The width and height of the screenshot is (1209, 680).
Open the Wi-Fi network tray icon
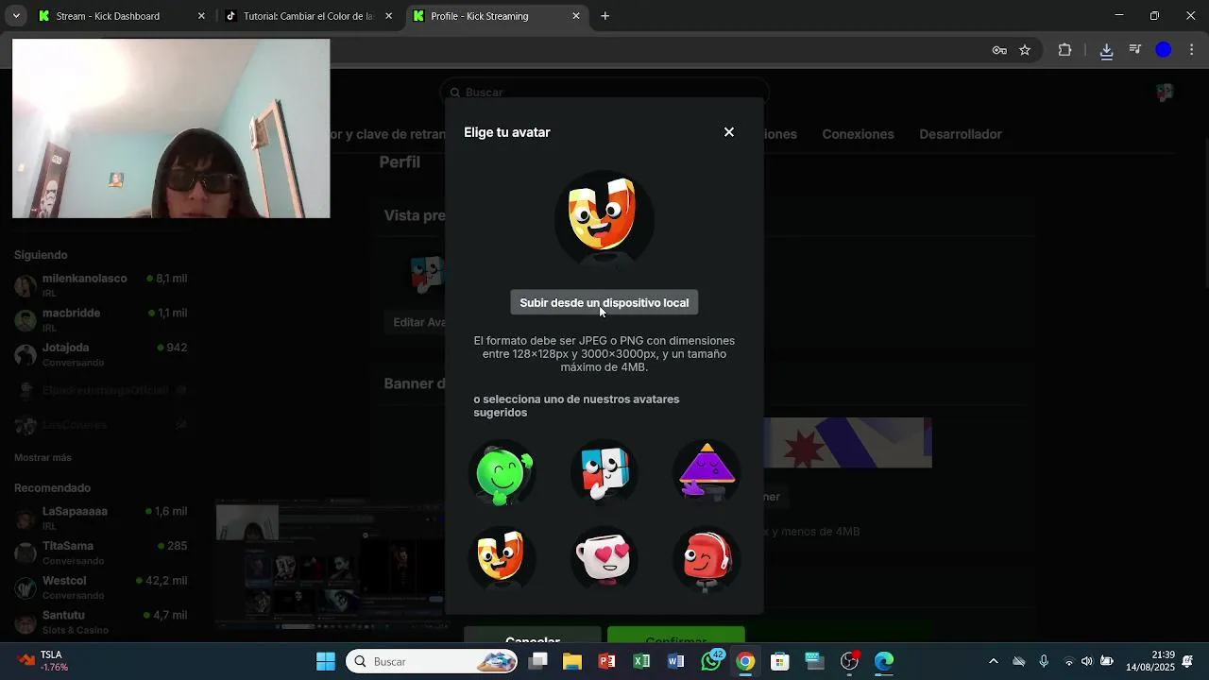tap(1069, 661)
